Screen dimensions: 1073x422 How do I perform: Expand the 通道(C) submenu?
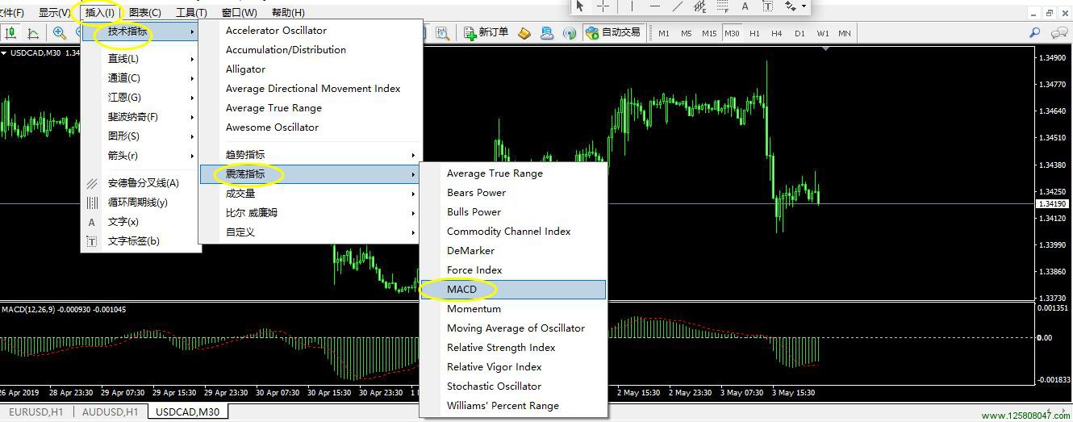point(140,78)
